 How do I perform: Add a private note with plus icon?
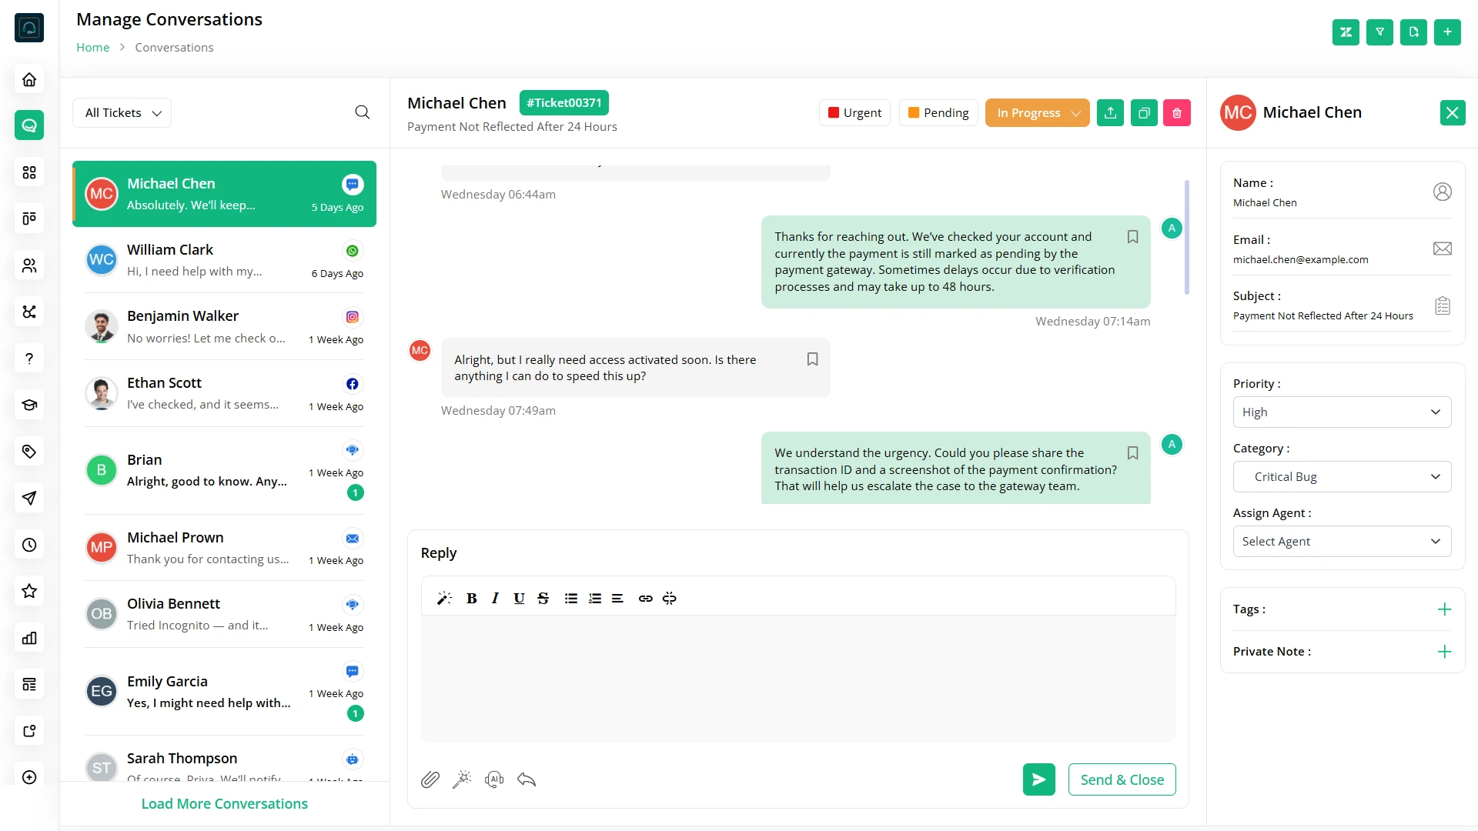click(x=1444, y=652)
